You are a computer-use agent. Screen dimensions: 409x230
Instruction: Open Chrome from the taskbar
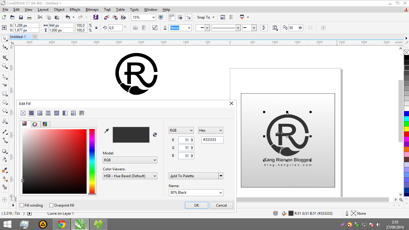(61, 224)
